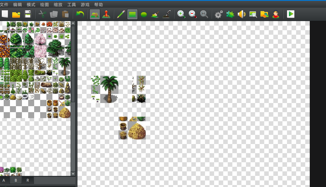The image size is (326, 187).
Task: Open the 工具 menu
Action: click(x=71, y=5)
